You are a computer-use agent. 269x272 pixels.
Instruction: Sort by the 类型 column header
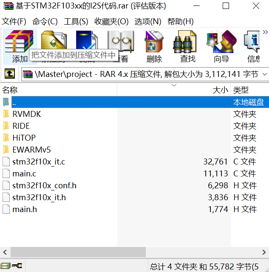pyautogui.click(x=250, y=90)
